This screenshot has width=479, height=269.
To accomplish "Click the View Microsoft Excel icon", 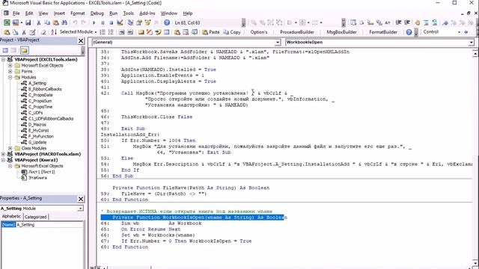I will 7,22.
